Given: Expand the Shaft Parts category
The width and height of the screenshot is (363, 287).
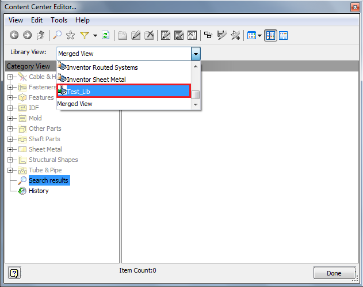Looking at the screenshot, I should [10, 139].
